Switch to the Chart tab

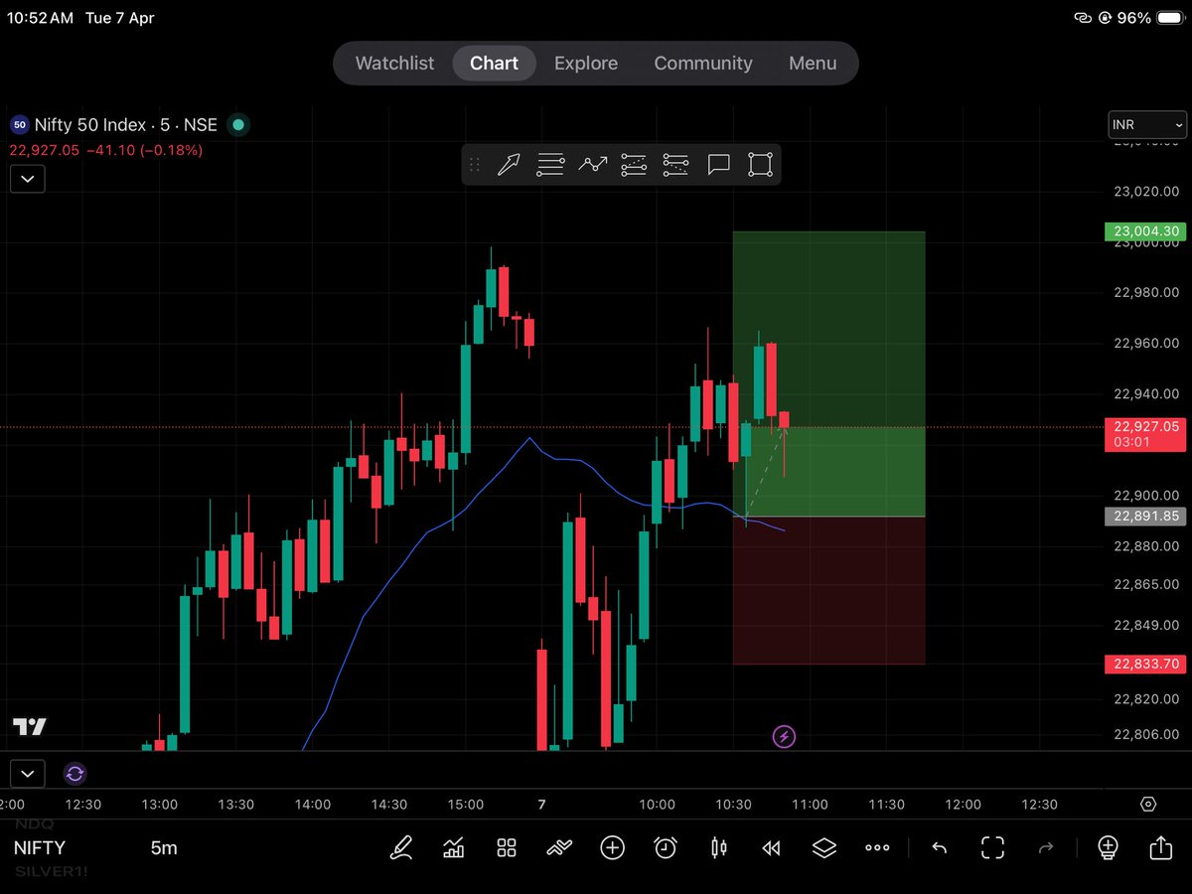[x=494, y=63]
